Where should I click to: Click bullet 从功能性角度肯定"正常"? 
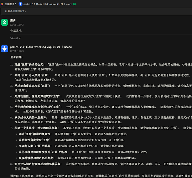tap(35, 140)
